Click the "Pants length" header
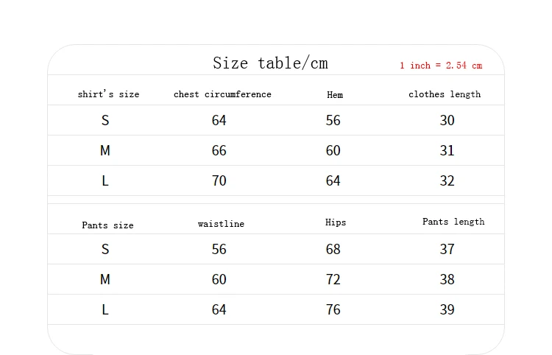Screen dimensions: 552x355 click(453, 222)
